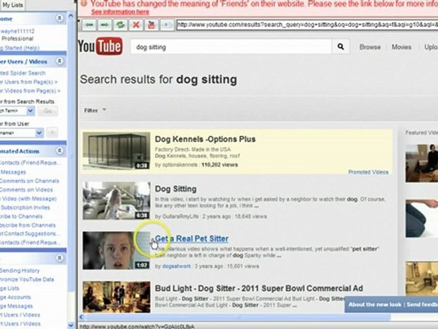The image size is (438, 329).
Task: Switch to the My Lists tab
Action: tap(12, 5)
